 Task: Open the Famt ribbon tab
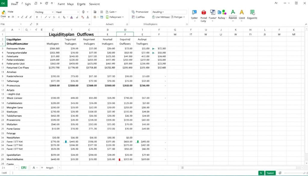pyautogui.click(x=61, y=4)
